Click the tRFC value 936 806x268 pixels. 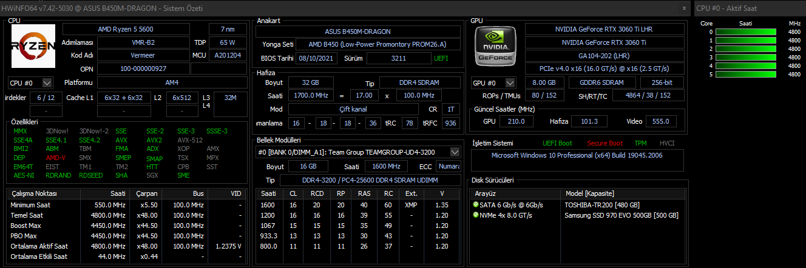(x=450, y=123)
